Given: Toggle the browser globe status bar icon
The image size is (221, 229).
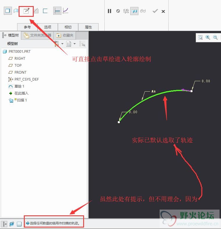Looking at the screenshot, I should tap(12, 224).
